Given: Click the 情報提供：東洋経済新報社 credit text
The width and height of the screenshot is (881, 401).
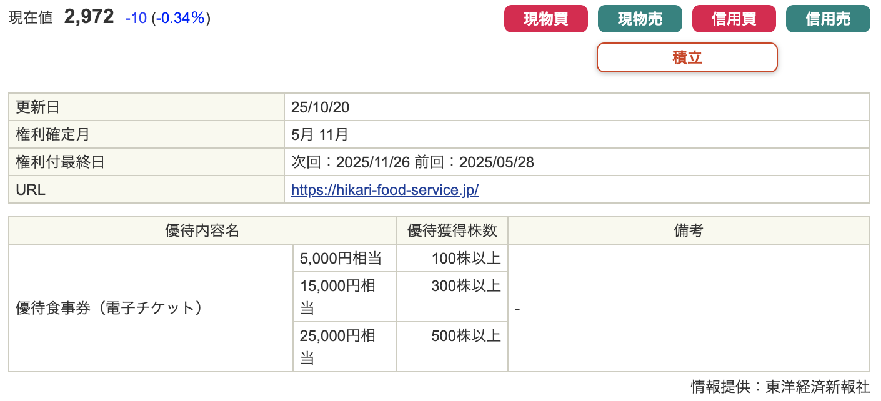Looking at the screenshot, I should (x=780, y=387).
